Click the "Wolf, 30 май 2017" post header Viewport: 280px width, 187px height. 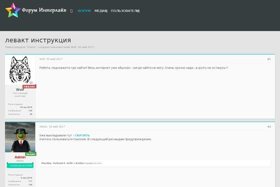(x=51, y=59)
